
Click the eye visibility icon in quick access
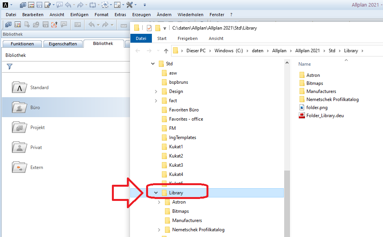point(105,5)
